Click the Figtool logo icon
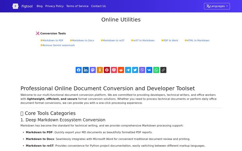The height and width of the screenshot is (151, 242). click(15, 6)
